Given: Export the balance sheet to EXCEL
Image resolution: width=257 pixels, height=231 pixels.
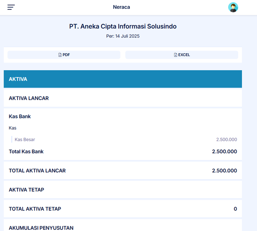Looking at the screenshot, I should coord(182,55).
